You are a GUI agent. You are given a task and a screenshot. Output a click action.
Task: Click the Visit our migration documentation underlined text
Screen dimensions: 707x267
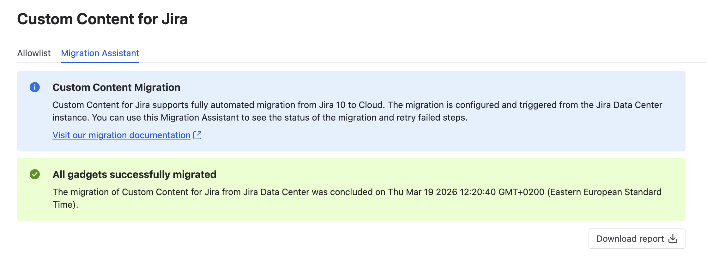(x=120, y=135)
